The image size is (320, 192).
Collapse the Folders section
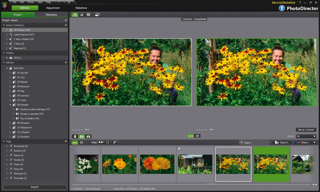(x=4, y=53)
